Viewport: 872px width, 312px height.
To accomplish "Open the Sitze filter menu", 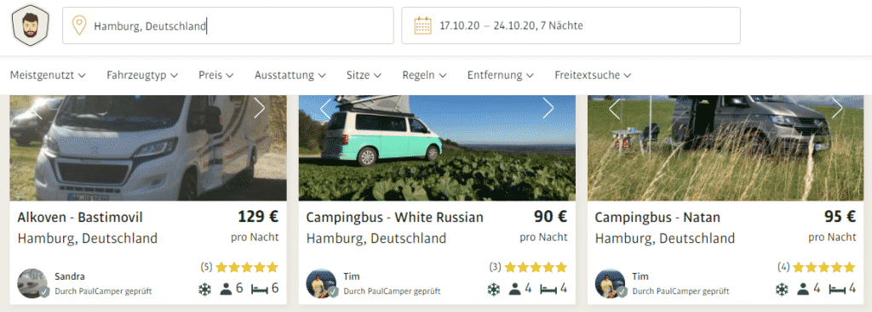I will pos(364,75).
